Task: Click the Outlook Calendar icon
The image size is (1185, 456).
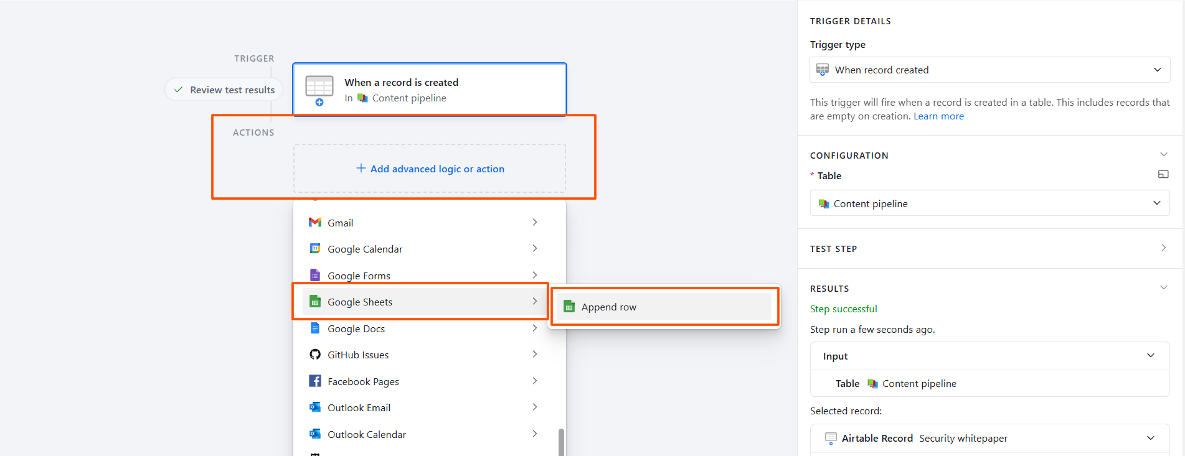Action: pos(315,434)
